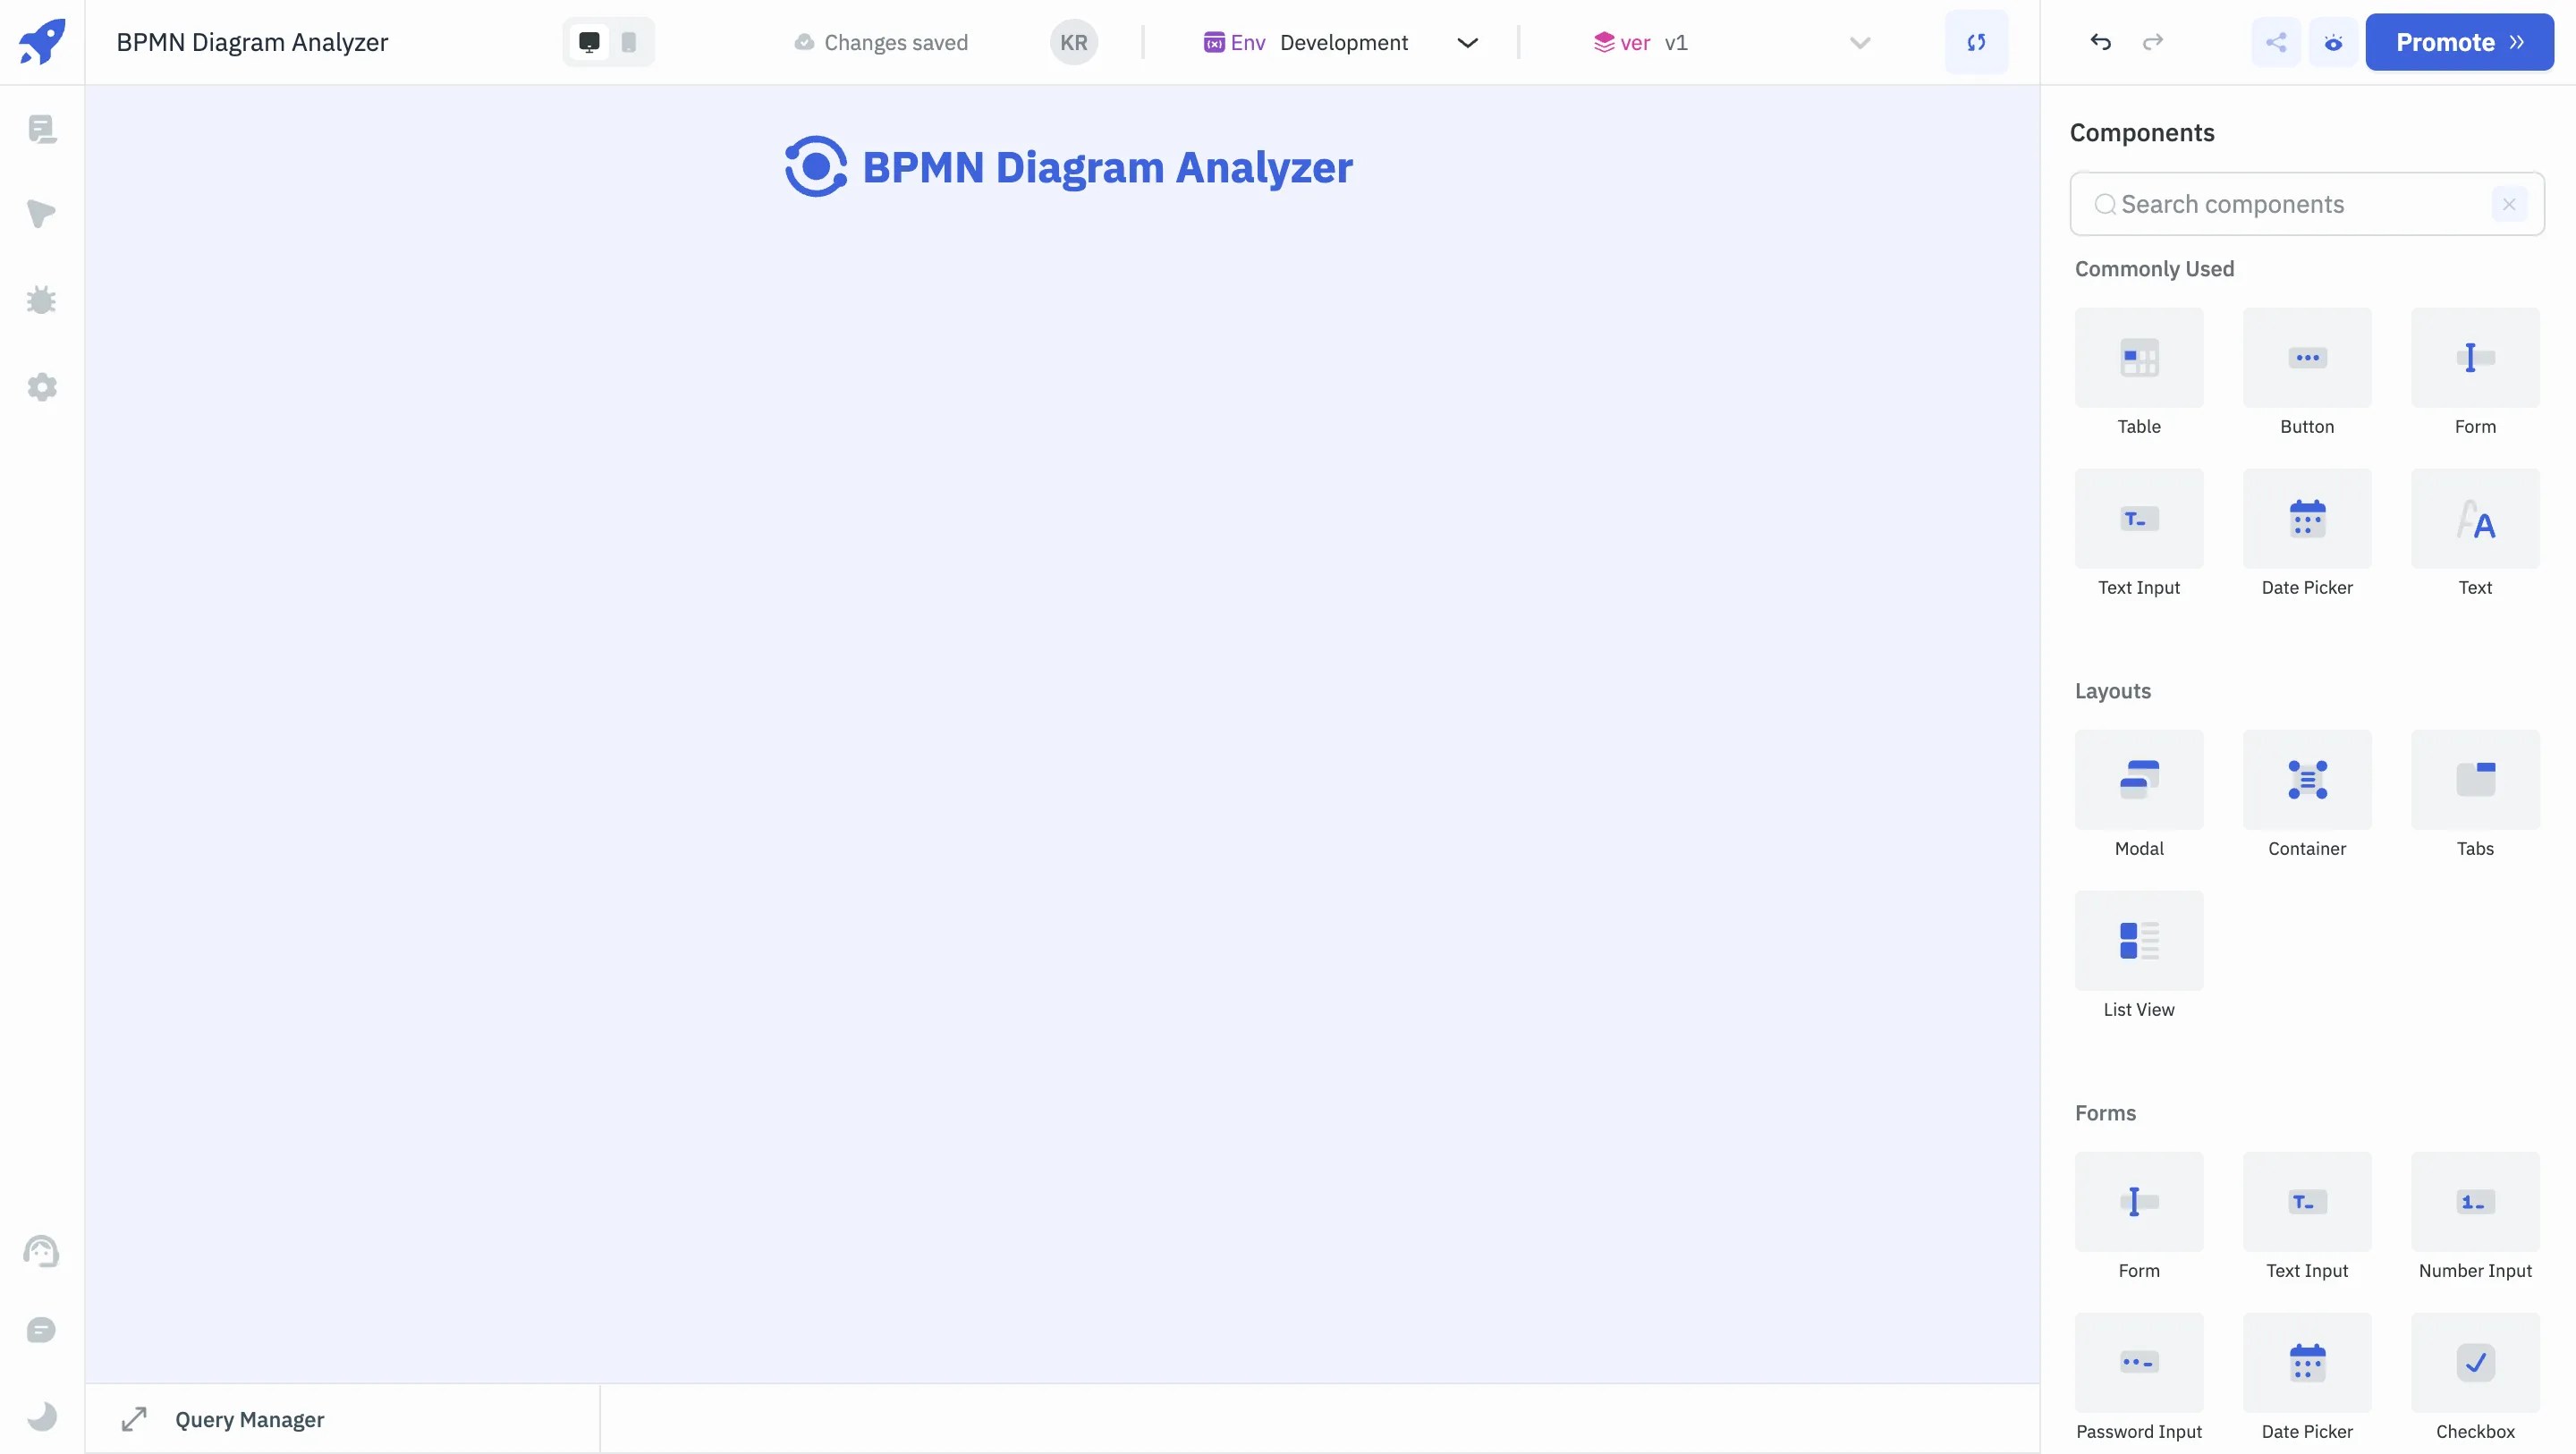2576x1454 pixels.
Task: Click the Redo icon in the toolbar
Action: (2153, 42)
